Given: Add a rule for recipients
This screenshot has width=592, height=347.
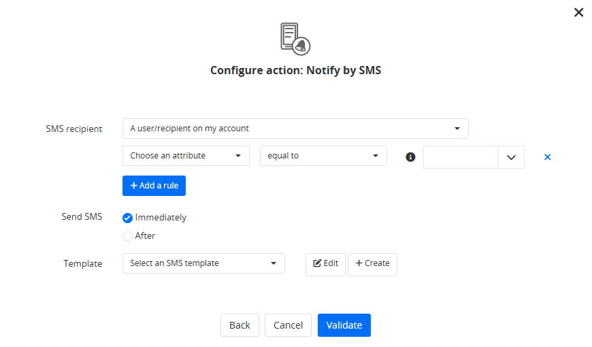Looking at the screenshot, I should point(154,186).
